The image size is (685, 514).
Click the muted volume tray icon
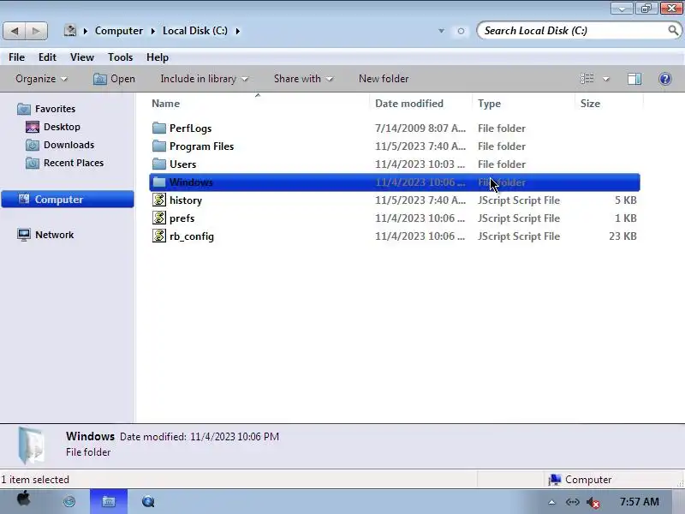click(x=593, y=503)
